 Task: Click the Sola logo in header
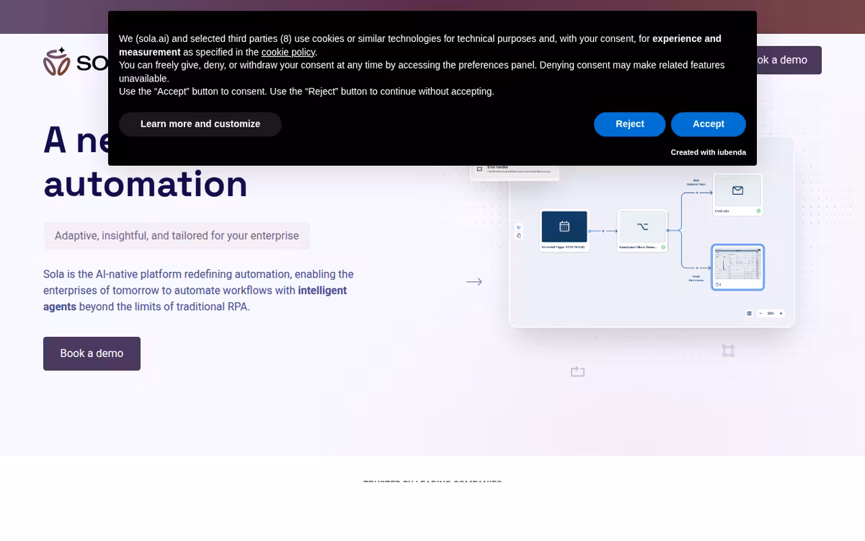point(76,61)
